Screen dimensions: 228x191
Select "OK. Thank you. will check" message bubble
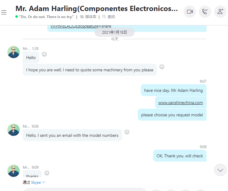(x=180, y=156)
